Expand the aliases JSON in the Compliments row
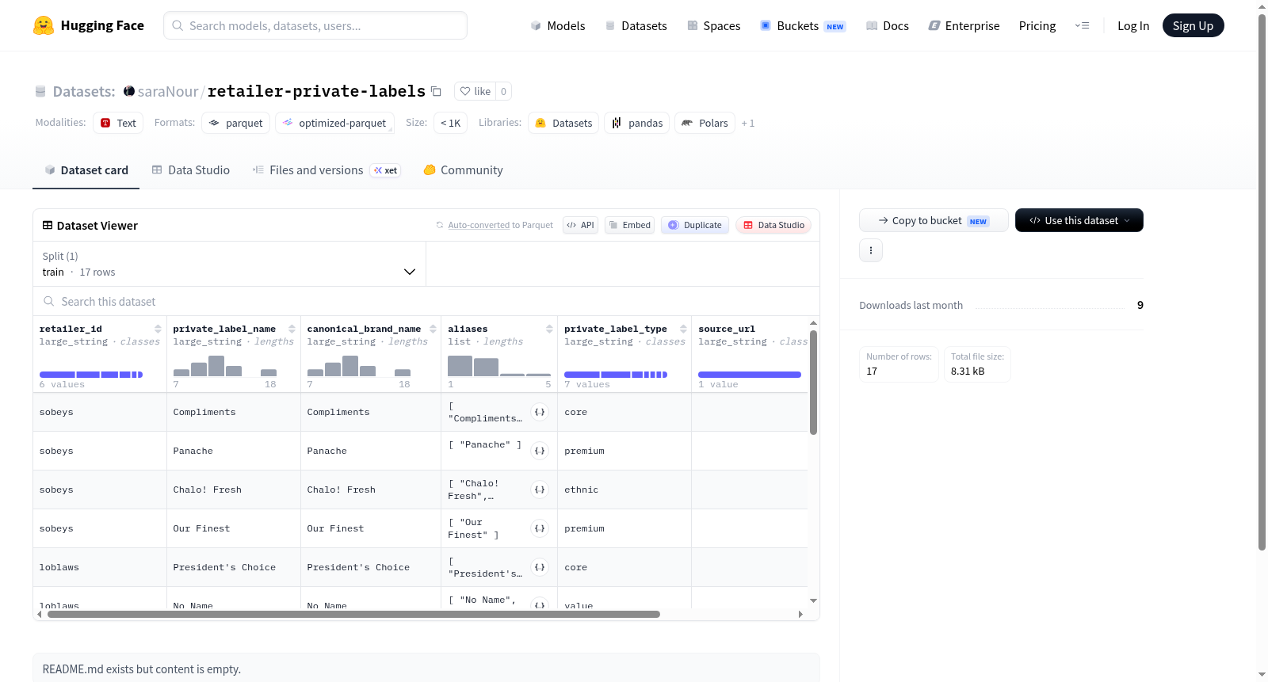The width and height of the screenshot is (1268, 682). coord(540,412)
